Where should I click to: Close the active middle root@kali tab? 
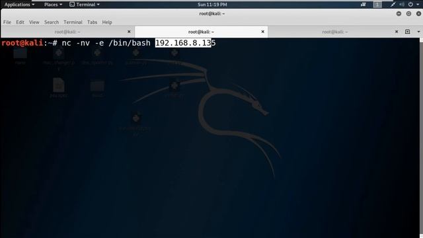pos(263,32)
